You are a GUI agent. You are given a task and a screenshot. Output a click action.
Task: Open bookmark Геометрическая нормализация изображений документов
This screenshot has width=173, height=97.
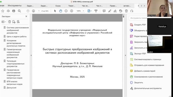tap(14, 53)
